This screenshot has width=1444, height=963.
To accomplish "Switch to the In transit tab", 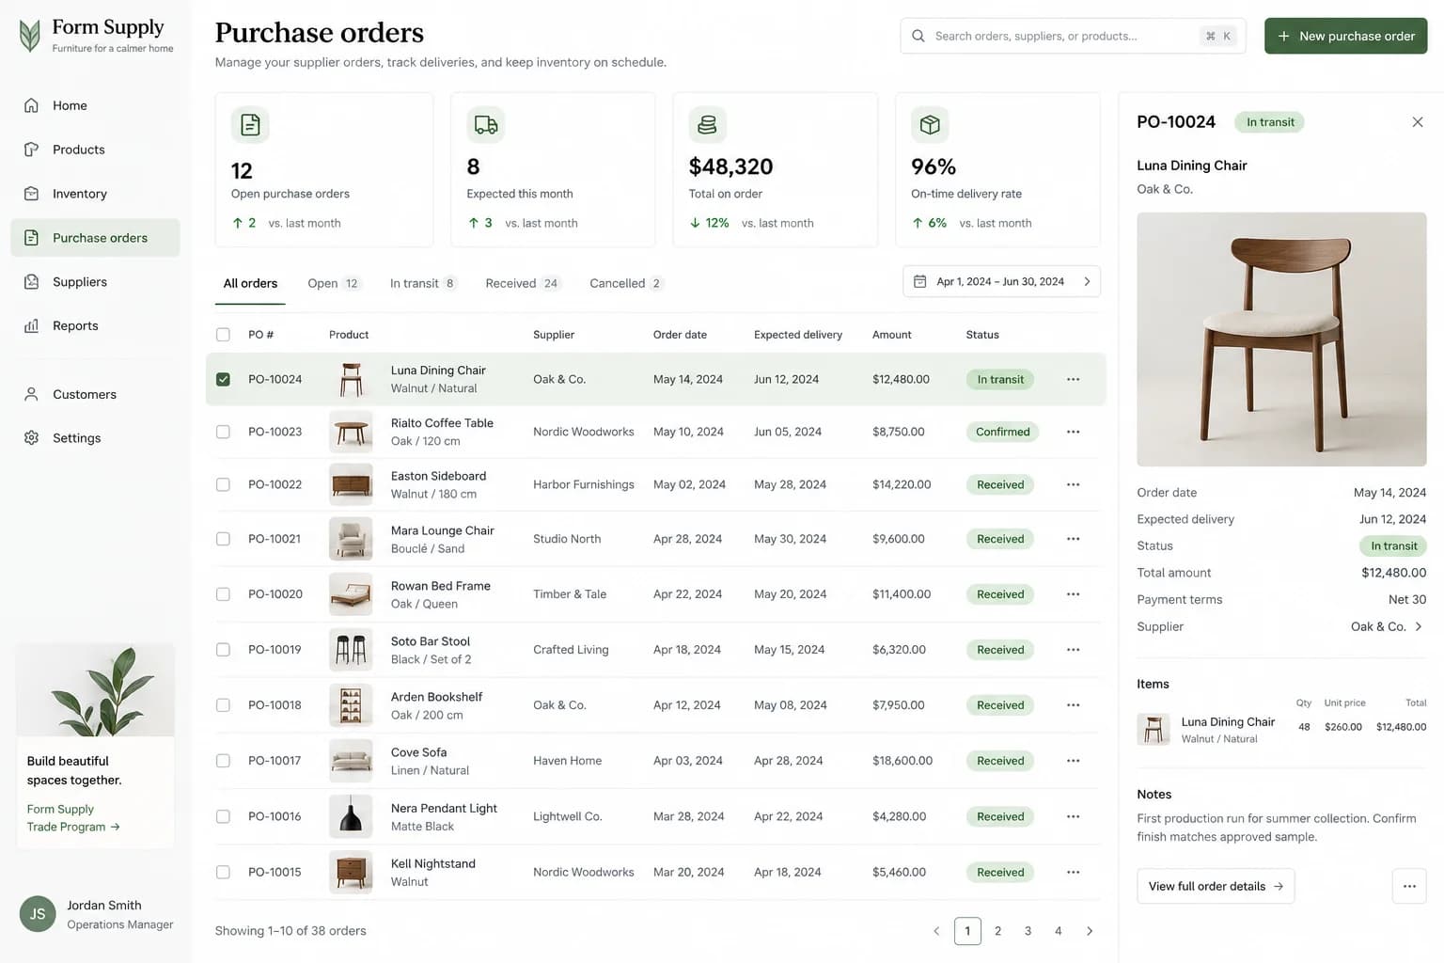I will coord(423,283).
